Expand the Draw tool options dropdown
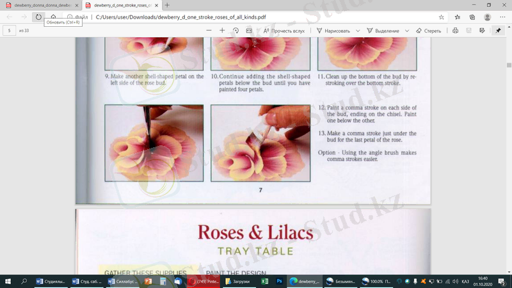The height and width of the screenshot is (288, 512). click(x=358, y=31)
